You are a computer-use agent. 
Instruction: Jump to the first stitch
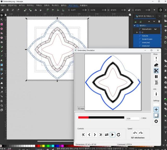(x=83, y=135)
